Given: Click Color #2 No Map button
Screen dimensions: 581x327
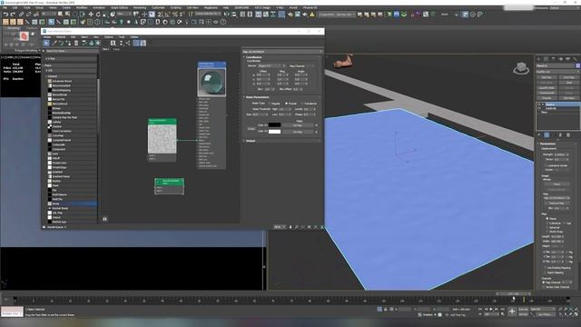Looking at the screenshot, I should [x=298, y=132].
